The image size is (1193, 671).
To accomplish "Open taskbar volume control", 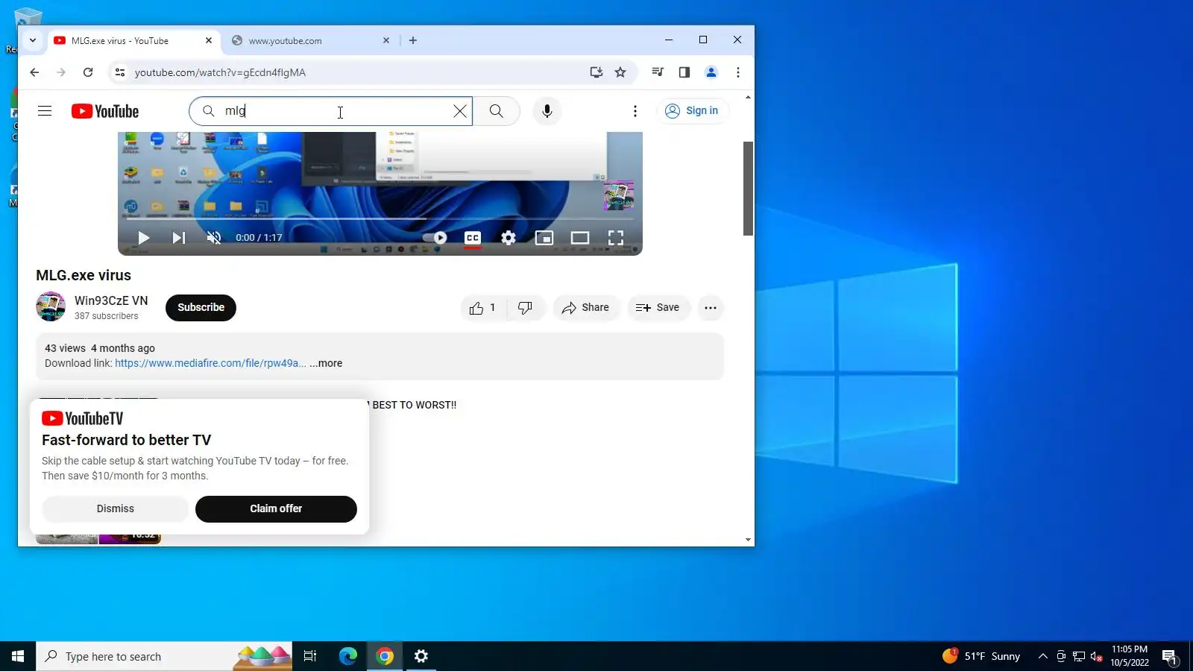I will click(1097, 656).
